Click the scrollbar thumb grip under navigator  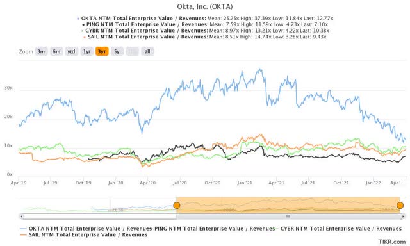click(x=288, y=217)
